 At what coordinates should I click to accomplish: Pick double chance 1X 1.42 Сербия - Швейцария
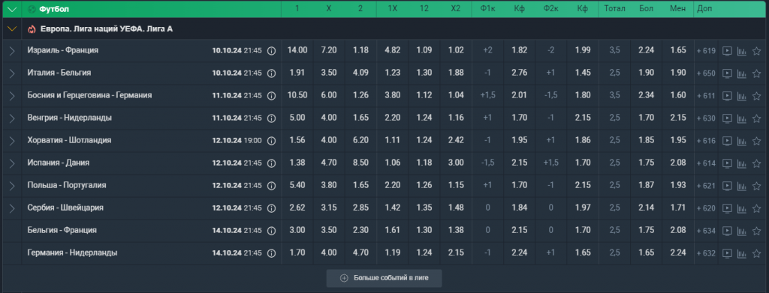(x=392, y=208)
